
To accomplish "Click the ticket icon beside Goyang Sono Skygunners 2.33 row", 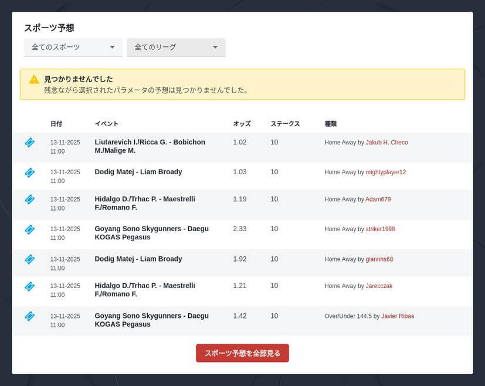I will (x=29, y=229).
